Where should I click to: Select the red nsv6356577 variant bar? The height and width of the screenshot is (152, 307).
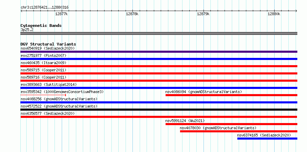[159, 117]
